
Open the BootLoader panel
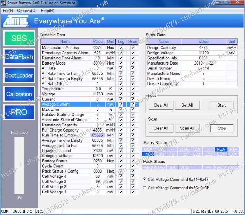(x=19, y=75)
